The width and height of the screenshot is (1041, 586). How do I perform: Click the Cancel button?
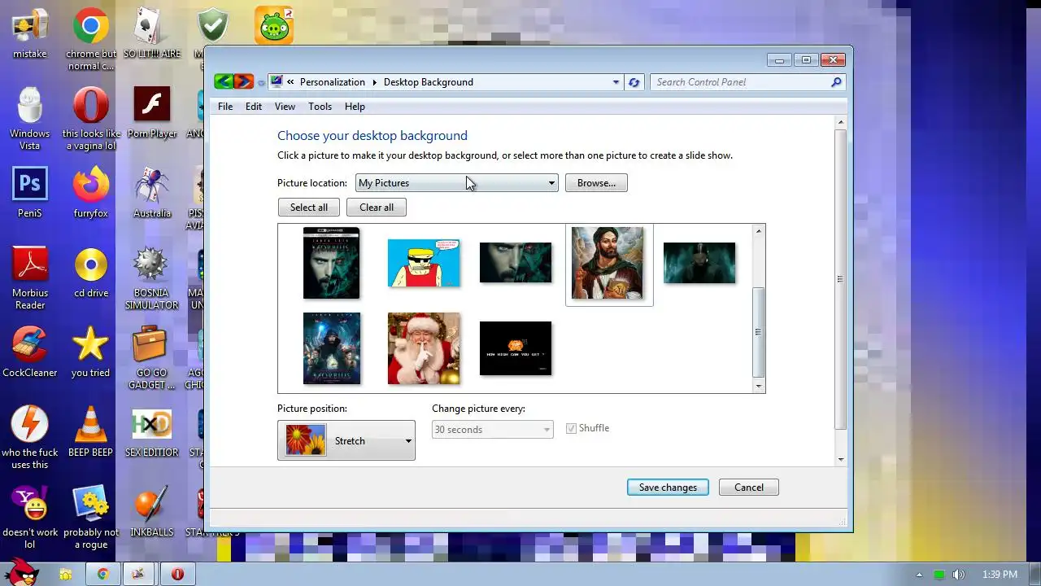749,488
